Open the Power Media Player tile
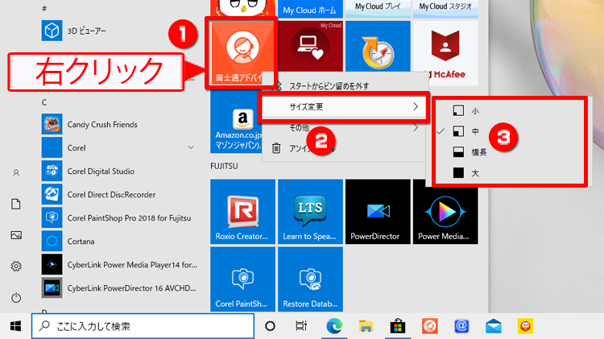This screenshot has height=339, width=604. pos(445,212)
